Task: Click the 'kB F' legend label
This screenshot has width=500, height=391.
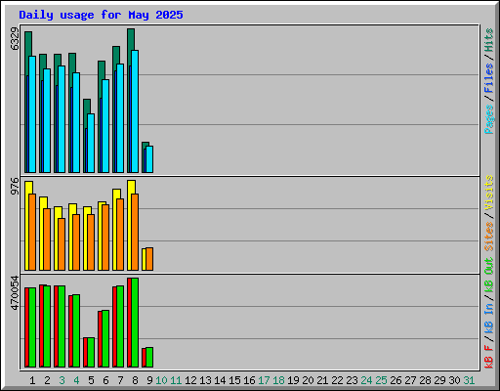Action: pyautogui.click(x=488, y=357)
